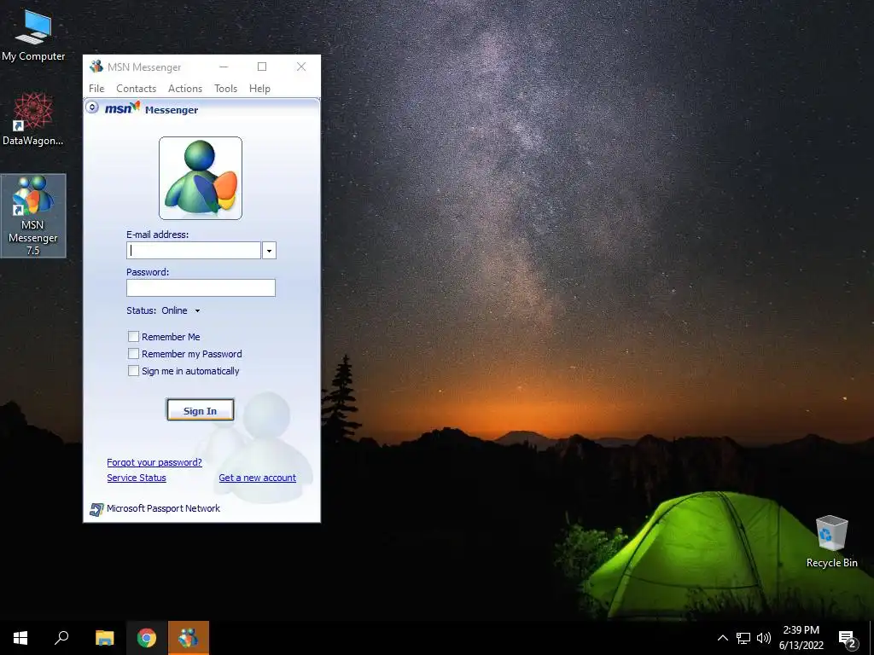Viewport: 874px width, 655px height.
Task: Open volume speaker tray icon
Action: coord(764,638)
